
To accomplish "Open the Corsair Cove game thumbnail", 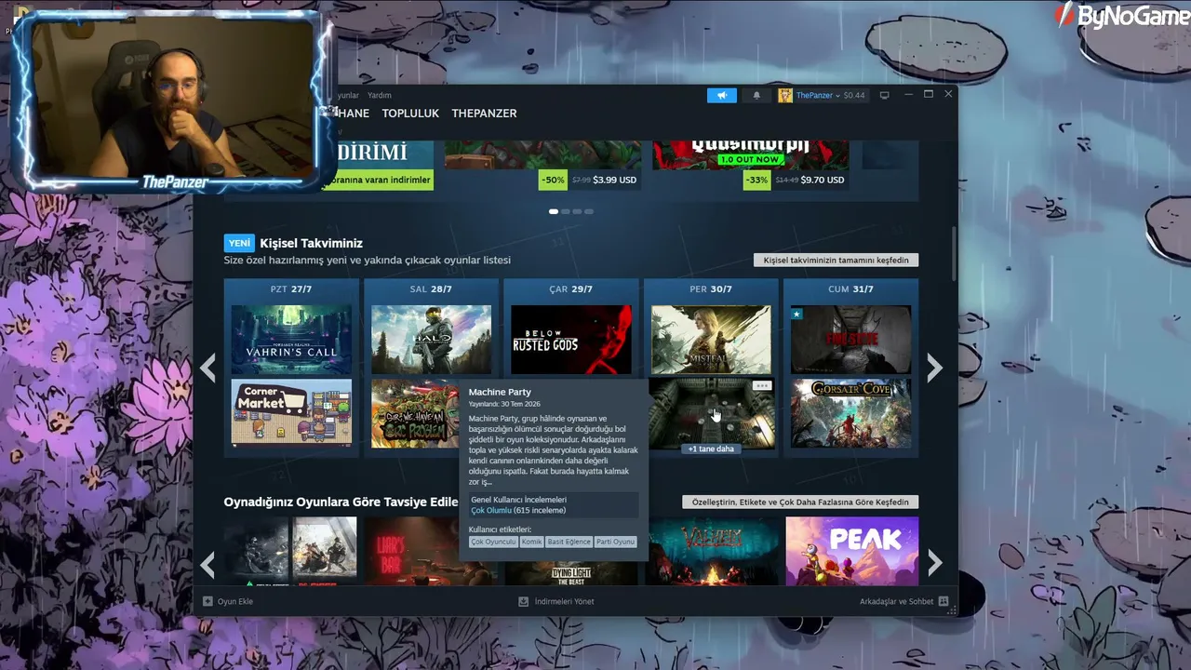I will click(850, 413).
